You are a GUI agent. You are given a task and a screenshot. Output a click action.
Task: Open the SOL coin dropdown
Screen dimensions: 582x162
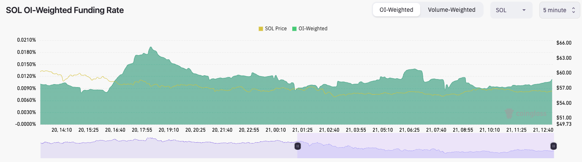(511, 10)
